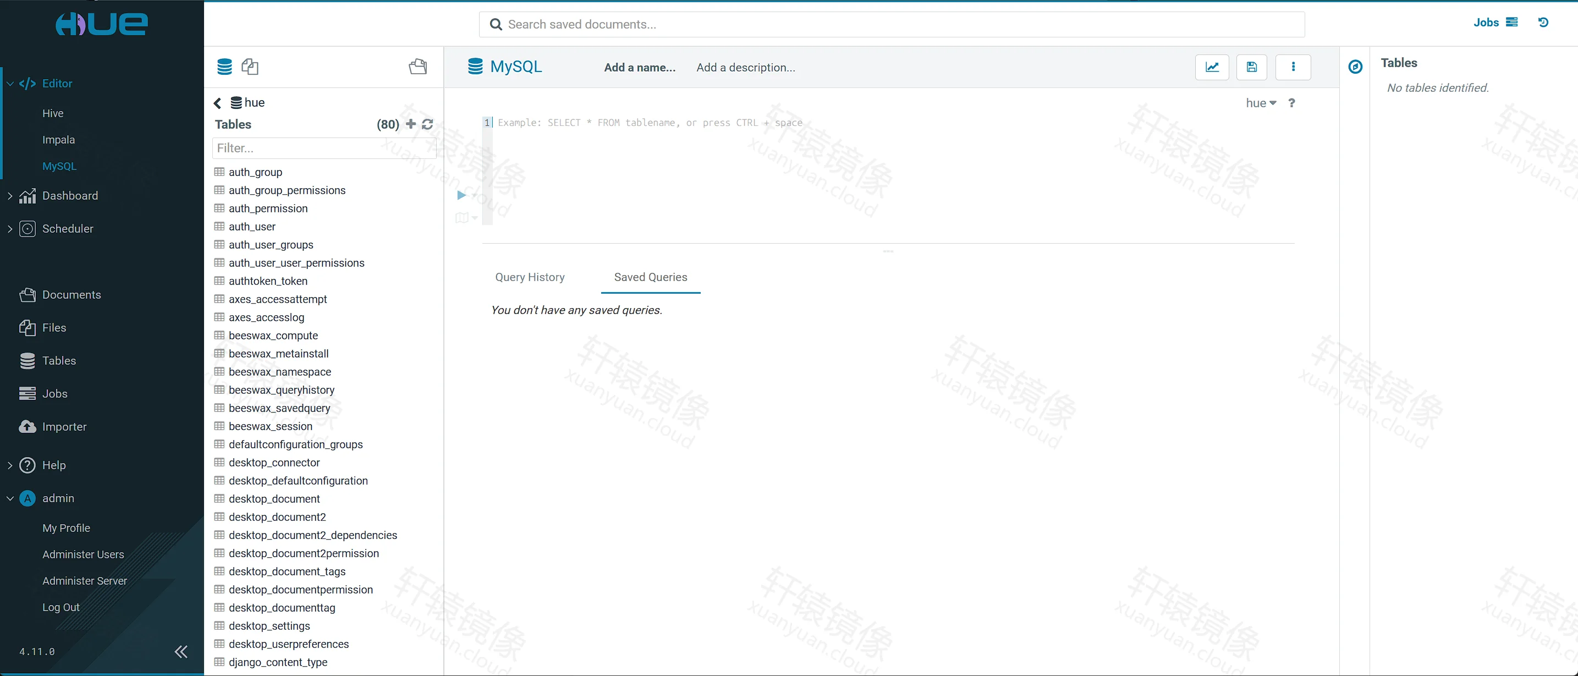Click Log Out
The width and height of the screenshot is (1578, 676).
point(61,607)
